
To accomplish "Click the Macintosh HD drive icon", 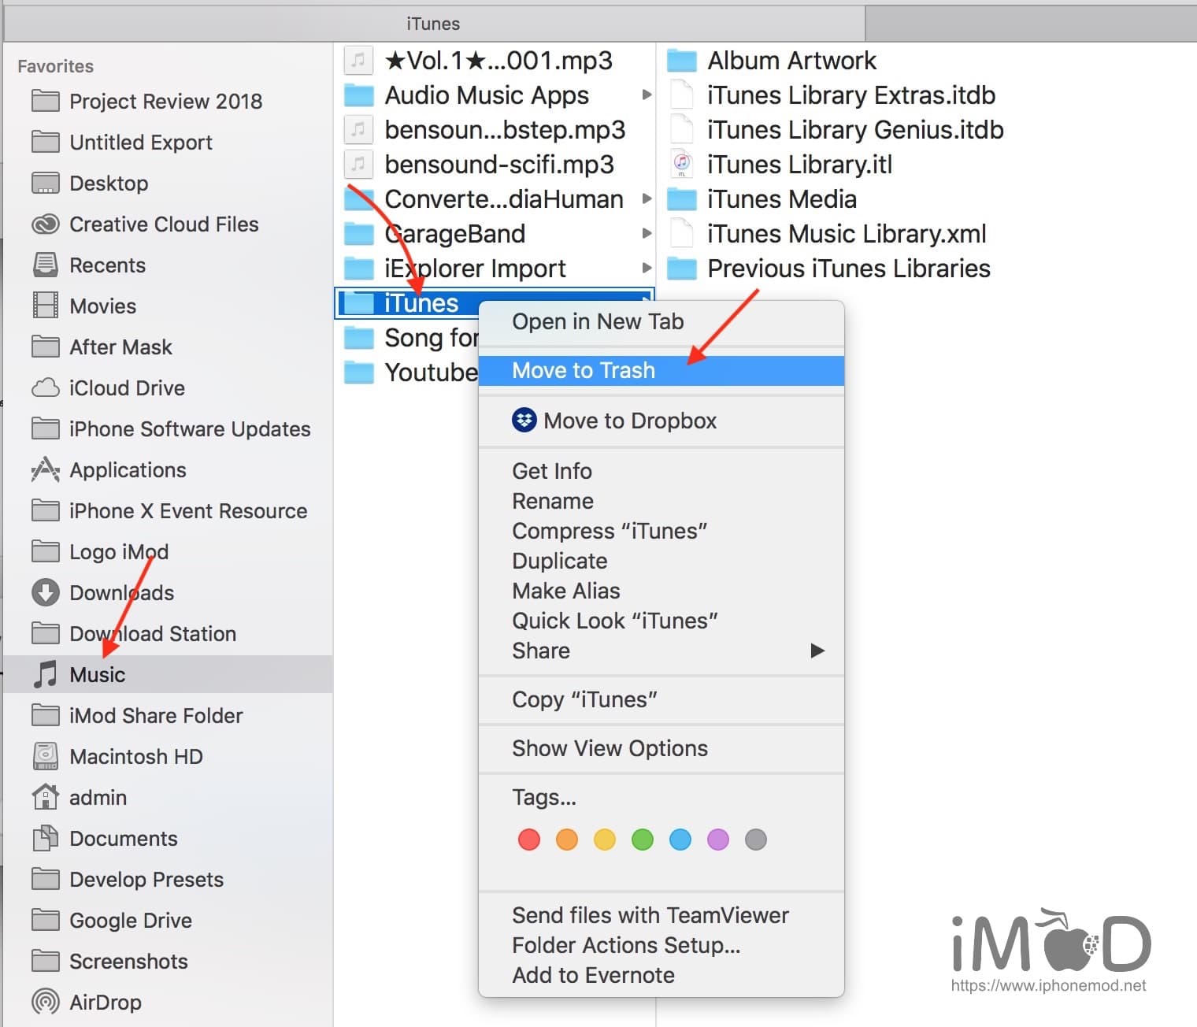I will [46, 756].
